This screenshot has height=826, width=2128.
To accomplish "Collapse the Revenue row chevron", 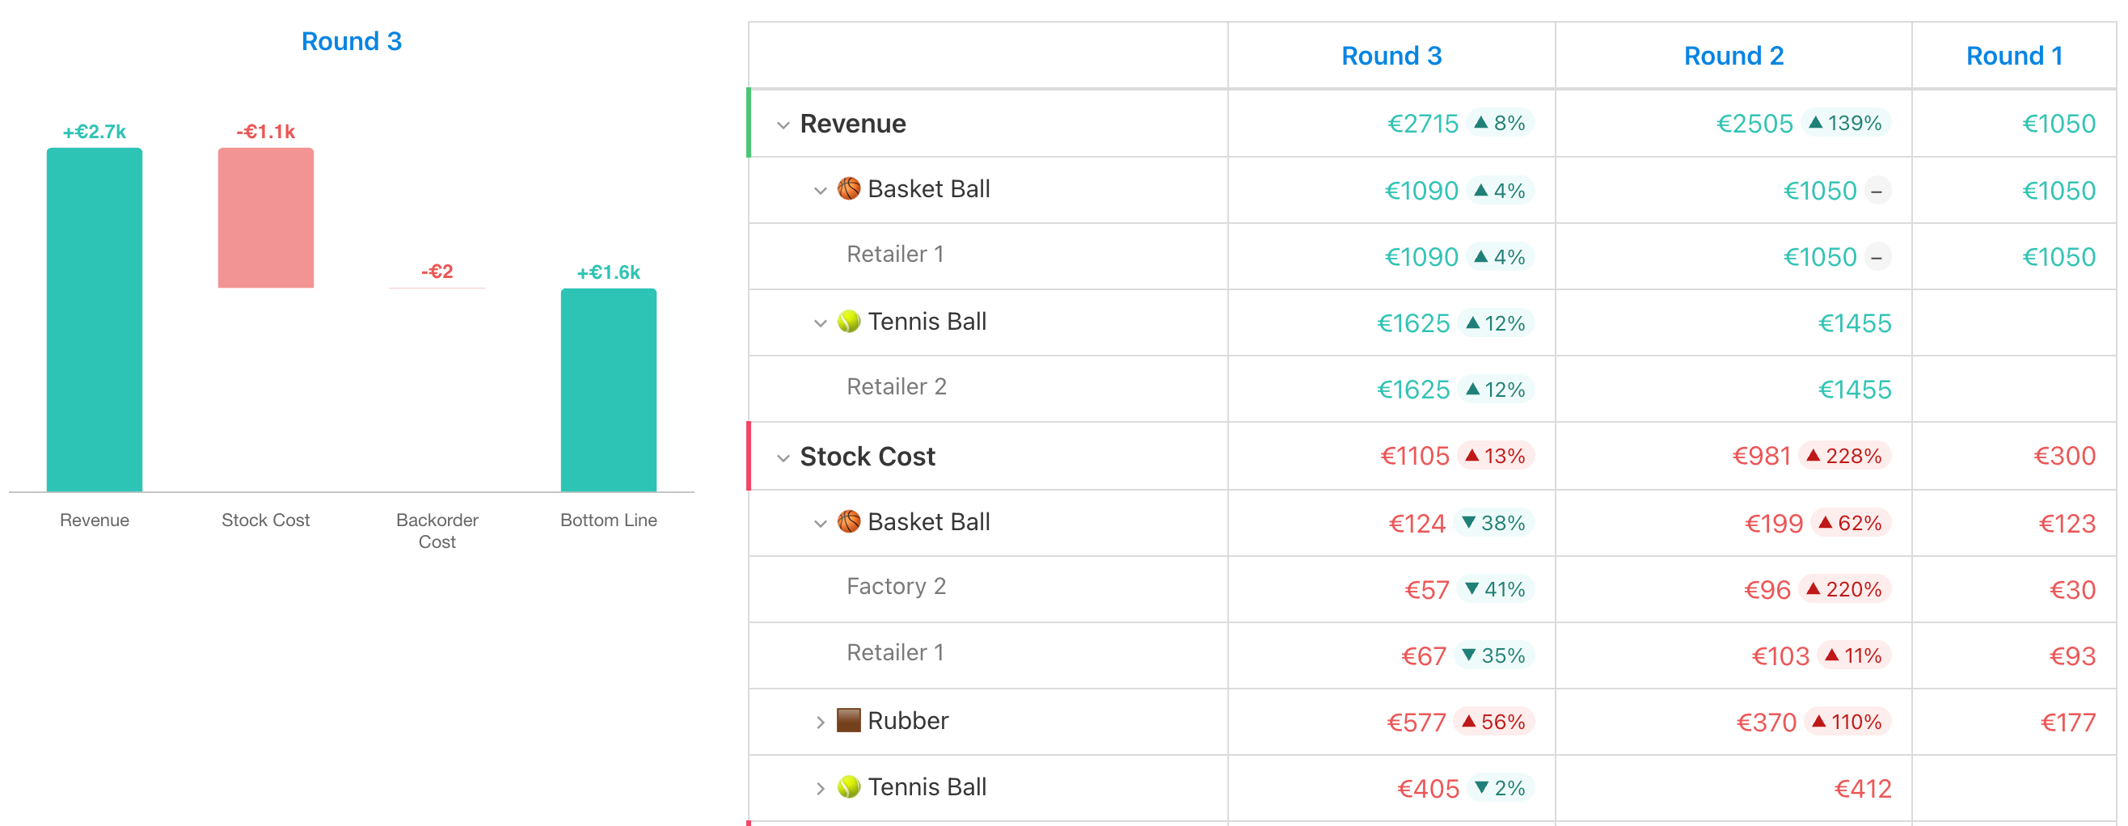I will click(783, 124).
